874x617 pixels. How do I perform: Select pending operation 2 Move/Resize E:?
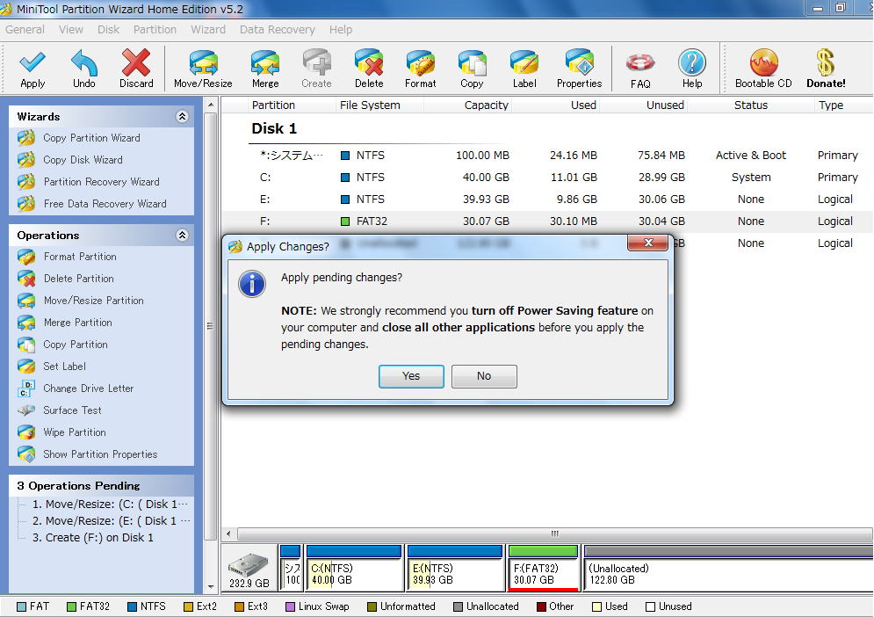(x=111, y=521)
